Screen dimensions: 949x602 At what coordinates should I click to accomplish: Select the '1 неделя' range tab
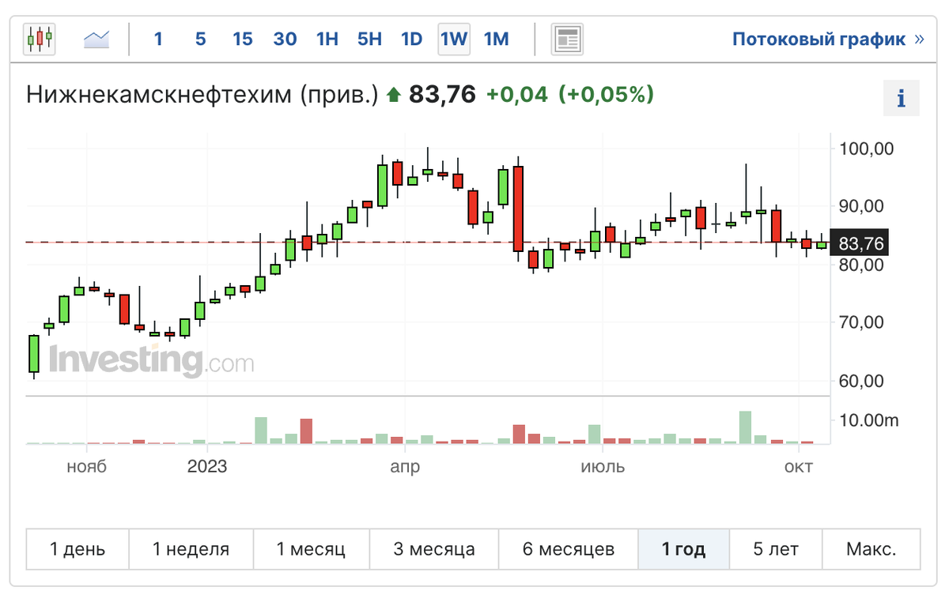pos(191,549)
